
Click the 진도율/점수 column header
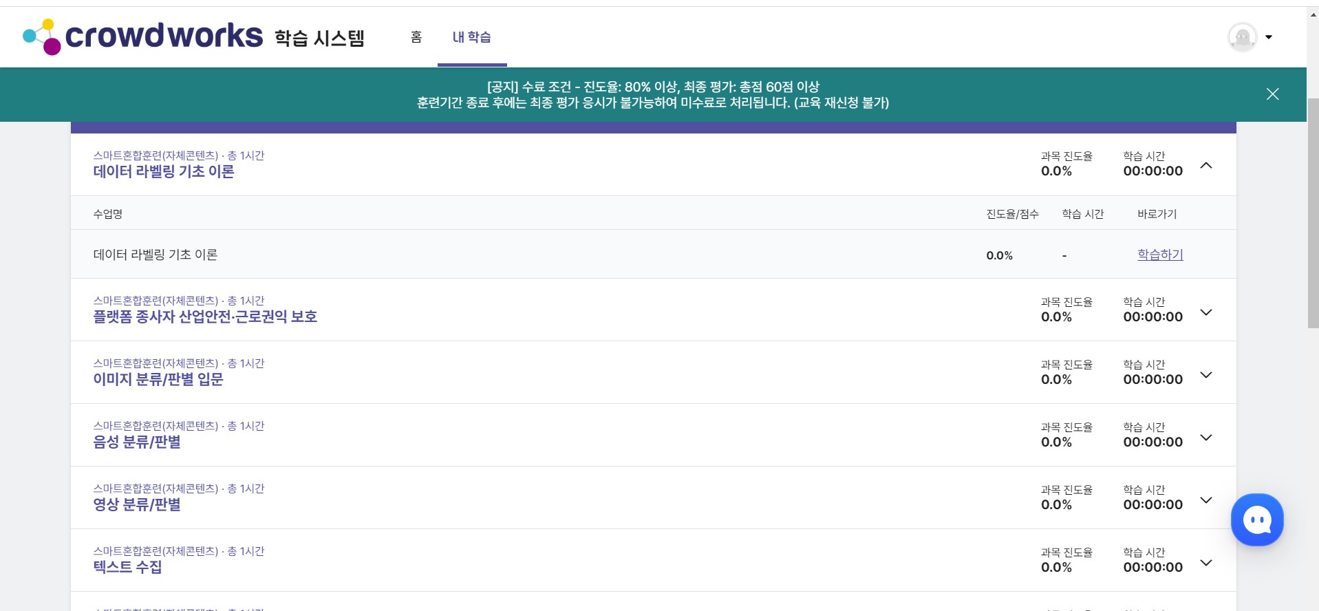[1013, 214]
